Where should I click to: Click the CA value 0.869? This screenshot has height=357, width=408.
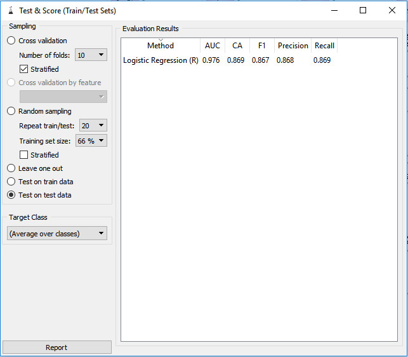[236, 60]
